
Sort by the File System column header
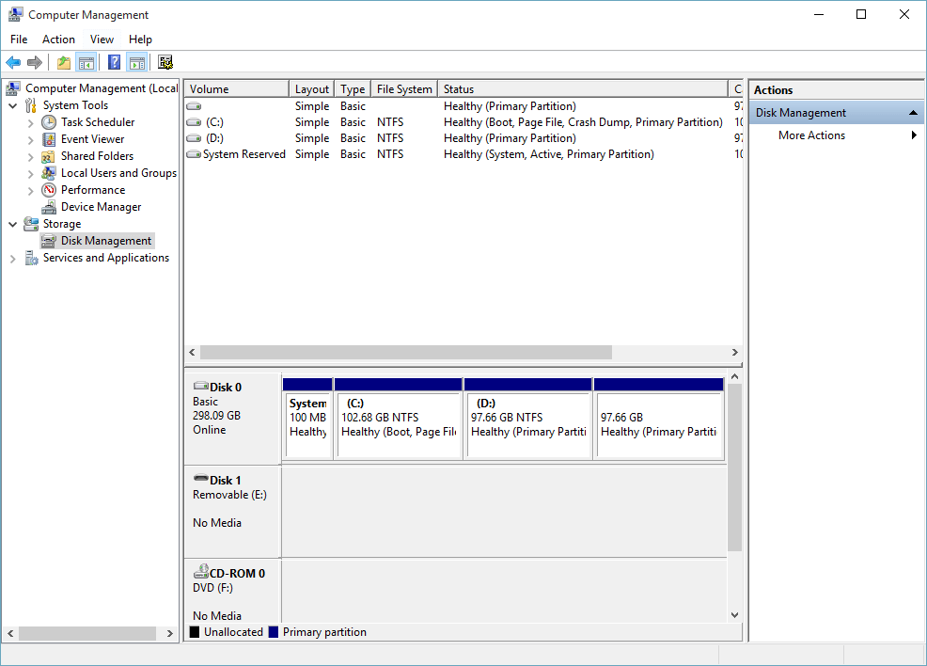pyautogui.click(x=404, y=88)
